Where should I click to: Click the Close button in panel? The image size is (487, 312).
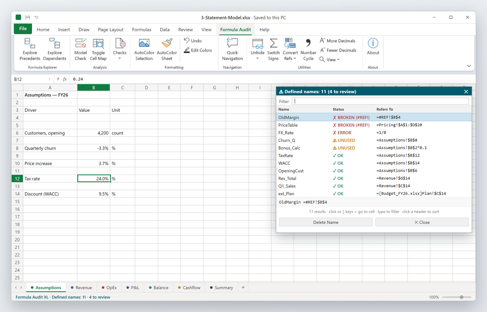(422, 222)
